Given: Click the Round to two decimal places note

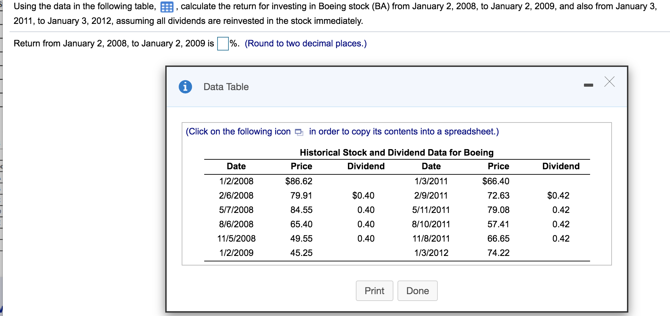Looking at the screenshot, I should point(306,43).
